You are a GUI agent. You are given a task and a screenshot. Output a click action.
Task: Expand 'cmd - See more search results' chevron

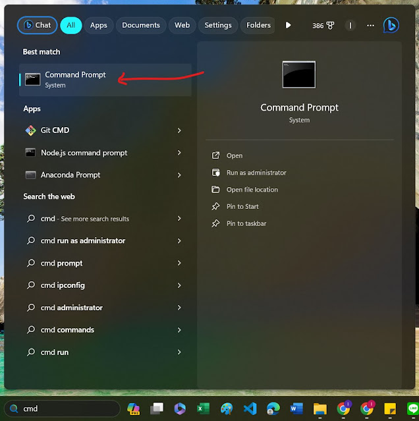tap(179, 219)
